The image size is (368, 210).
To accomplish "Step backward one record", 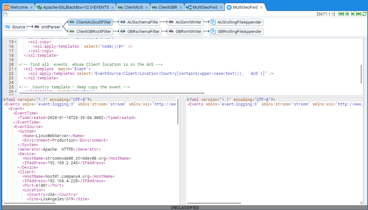I will (x=347, y=14).
